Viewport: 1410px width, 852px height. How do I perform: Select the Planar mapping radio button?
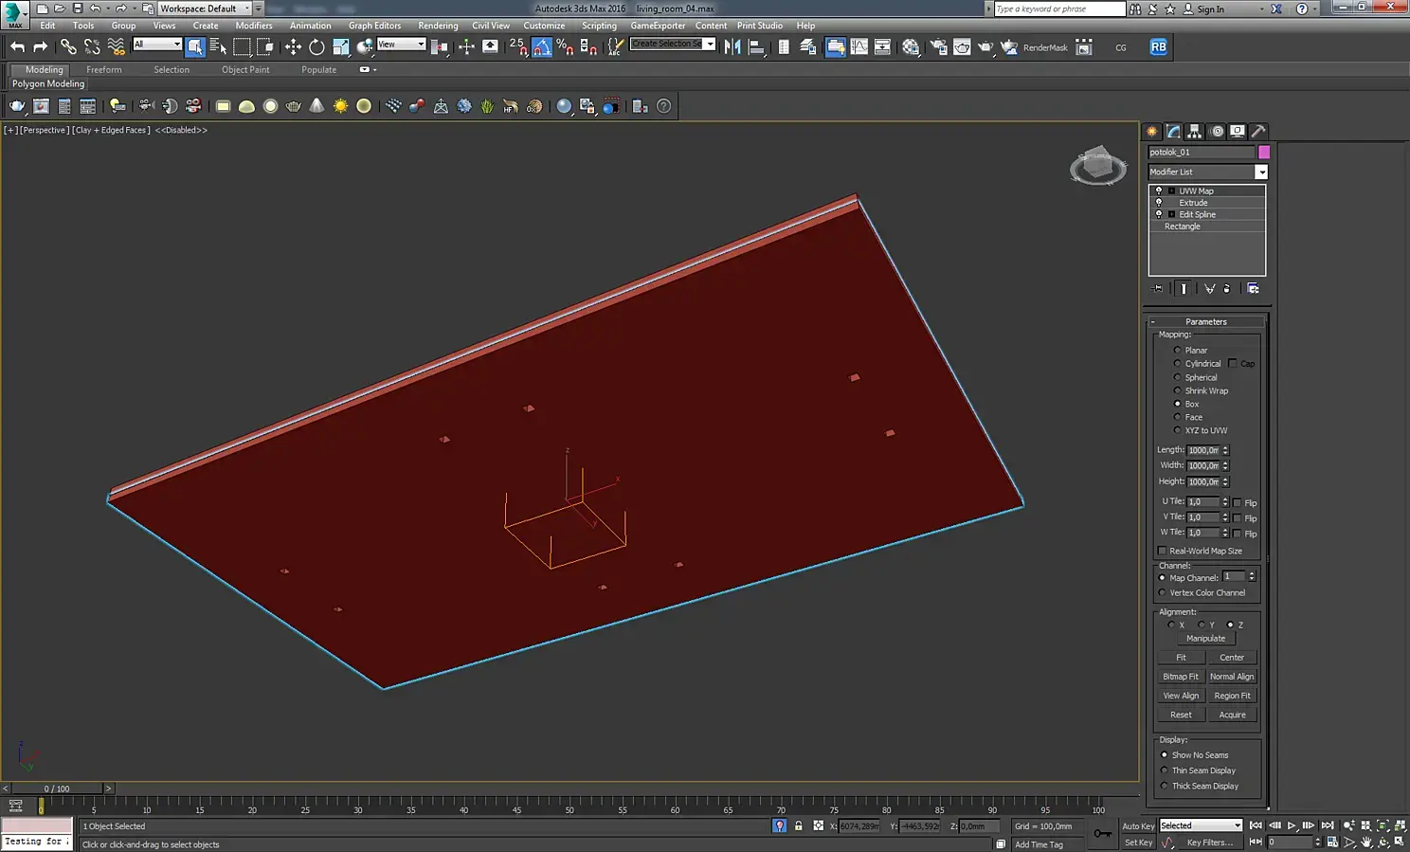click(x=1178, y=351)
